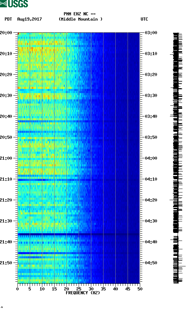
Task: Click the 20:10 PDT time label
Action: tap(6, 54)
